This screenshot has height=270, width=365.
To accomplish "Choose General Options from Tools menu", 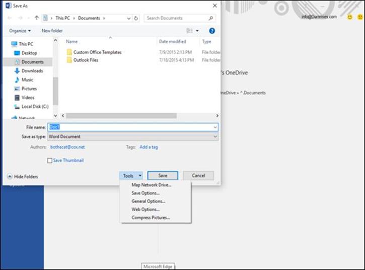I will [149, 201].
